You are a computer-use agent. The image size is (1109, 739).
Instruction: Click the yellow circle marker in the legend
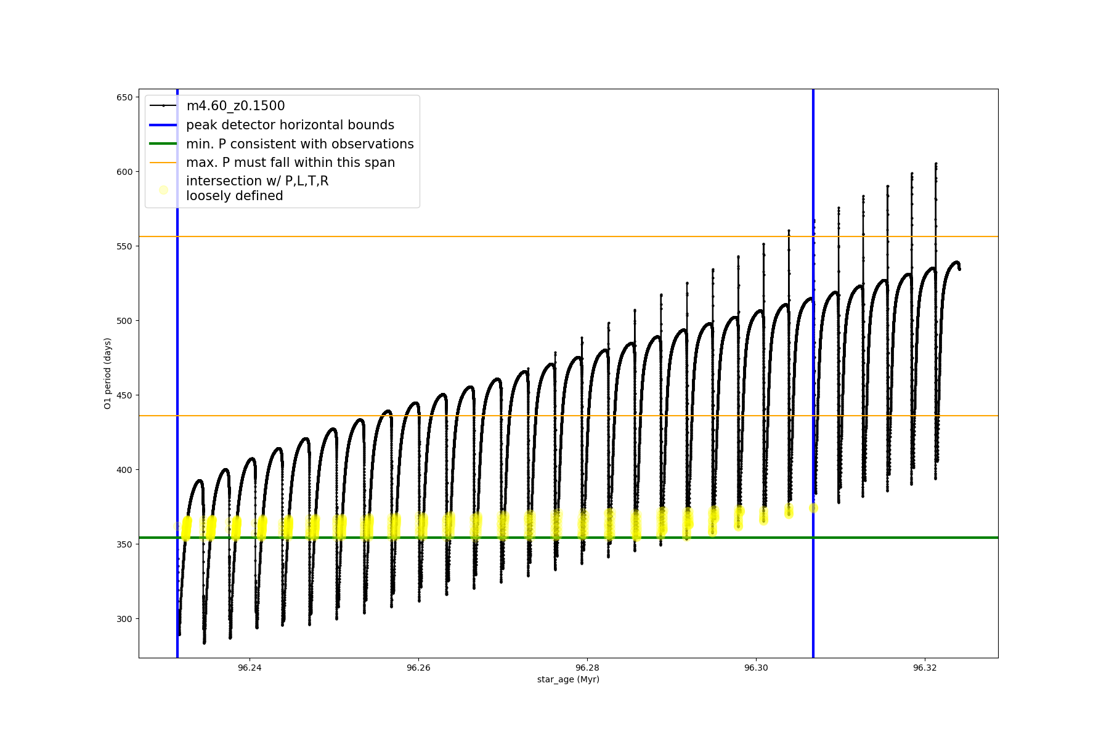pyautogui.click(x=163, y=190)
